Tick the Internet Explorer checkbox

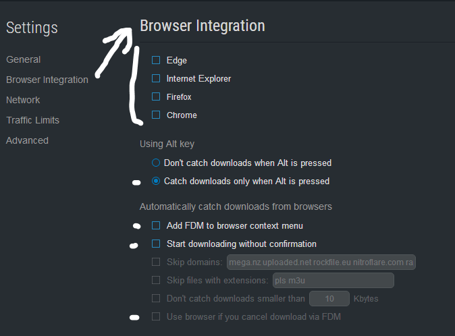156,78
